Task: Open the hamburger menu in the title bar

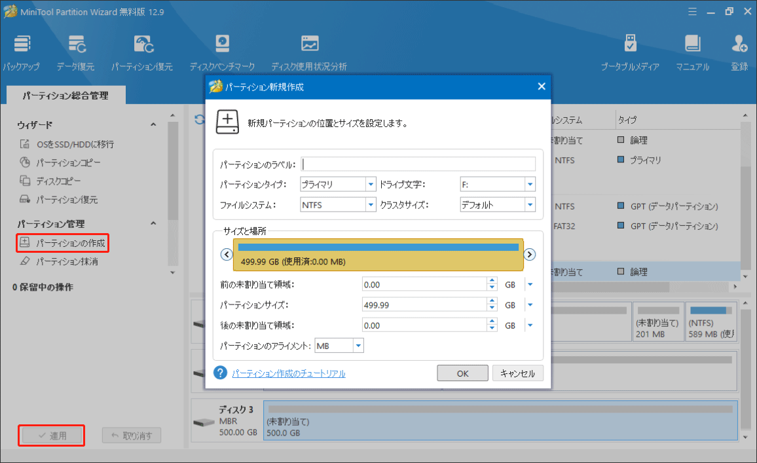Action: [692, 12]
